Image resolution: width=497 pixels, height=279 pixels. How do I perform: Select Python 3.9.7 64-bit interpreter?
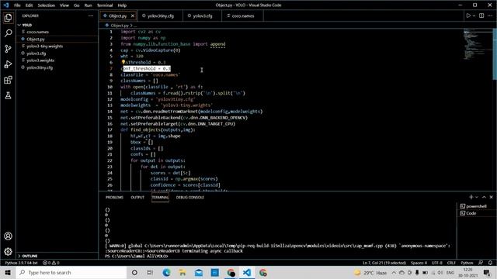21,263
